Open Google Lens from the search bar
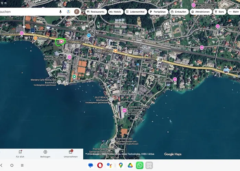240x171 pixels. click(69, 12)
